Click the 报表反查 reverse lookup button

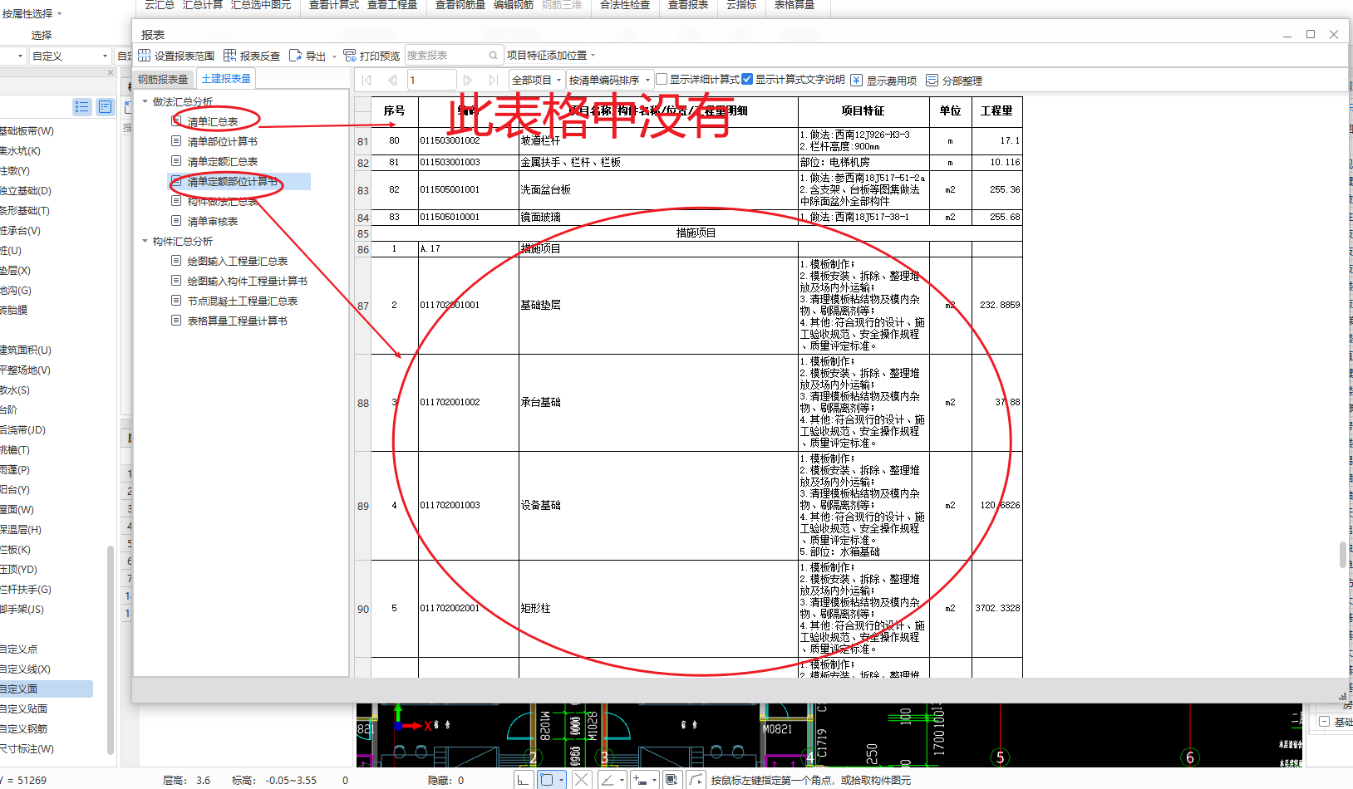point(252,56)
